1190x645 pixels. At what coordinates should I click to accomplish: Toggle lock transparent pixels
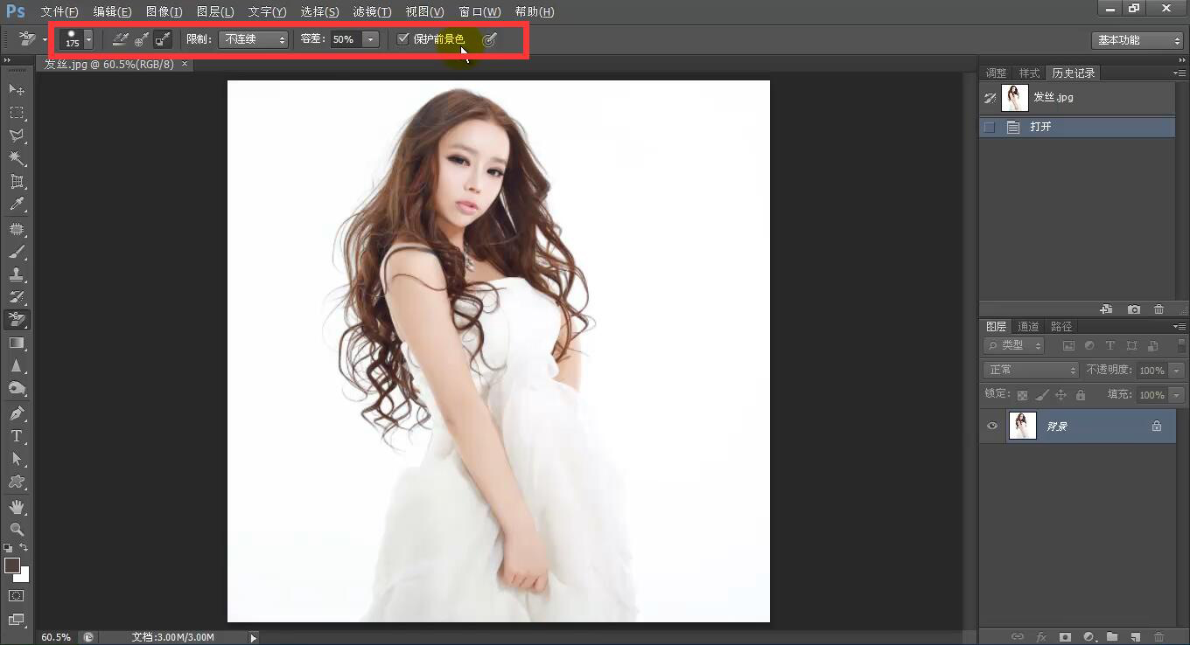coord(1022,395)
